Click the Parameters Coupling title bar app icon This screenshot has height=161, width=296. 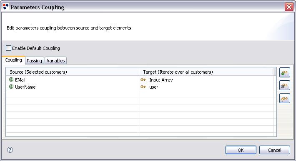tap(6, 7)
